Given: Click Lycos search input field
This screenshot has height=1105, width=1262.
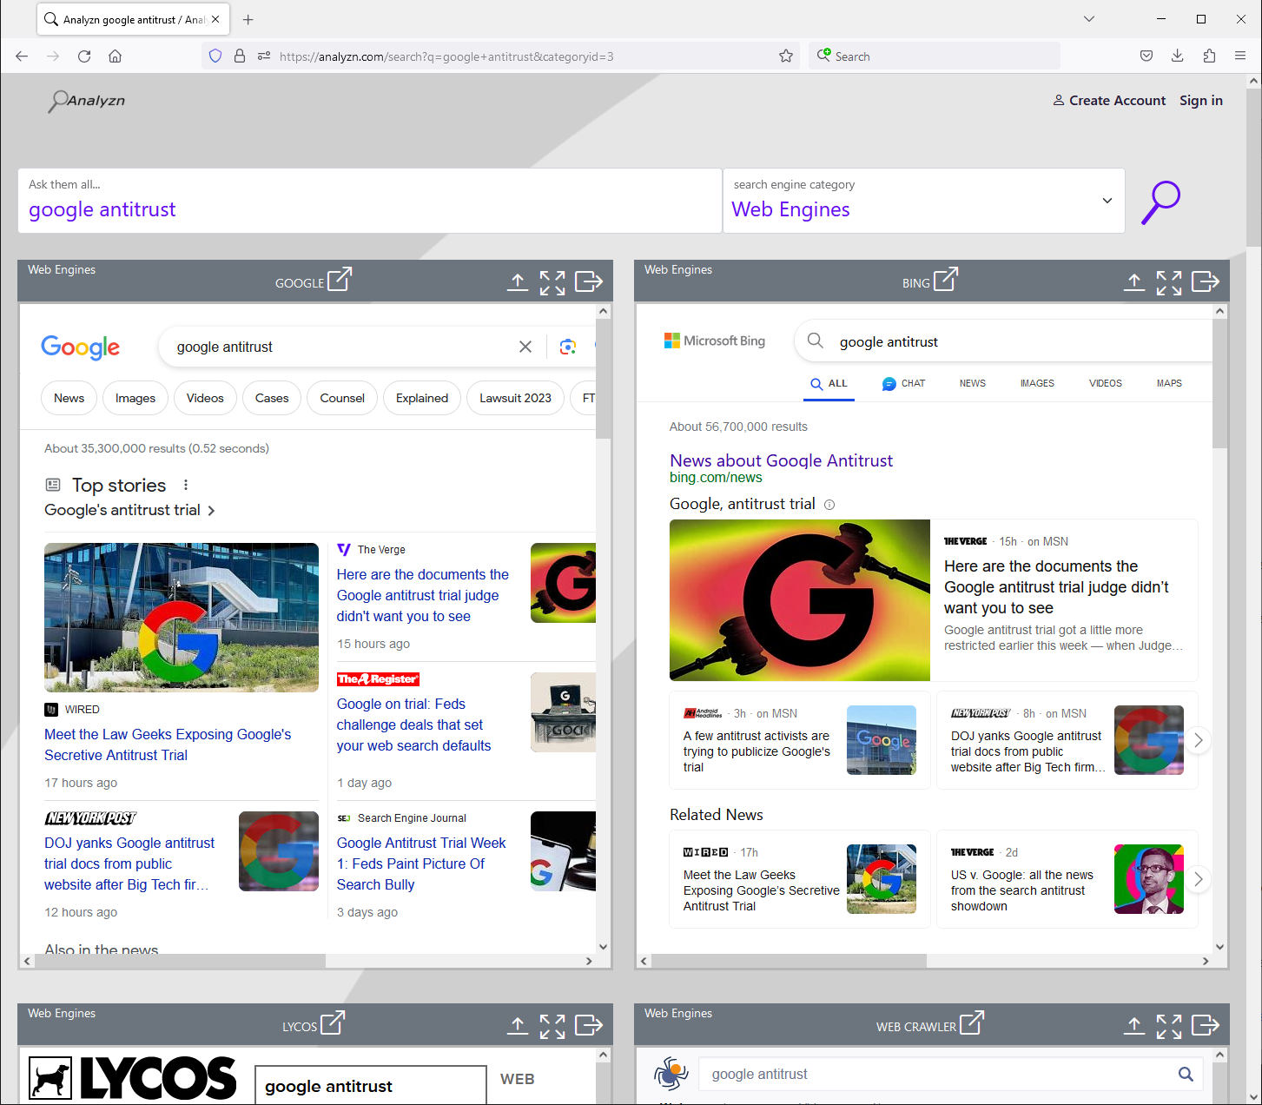Looking at the screenshot, I should point(371,1086).
